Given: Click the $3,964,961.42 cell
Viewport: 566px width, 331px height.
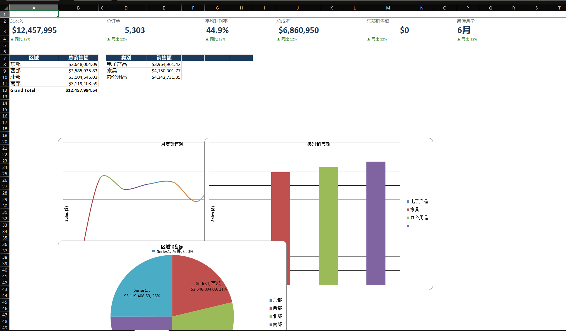Looking at the screenshot, I should click(164, 64).
